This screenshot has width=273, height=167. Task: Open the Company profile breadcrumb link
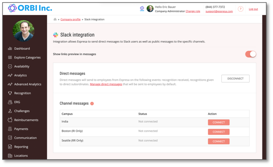click(71, 19)
